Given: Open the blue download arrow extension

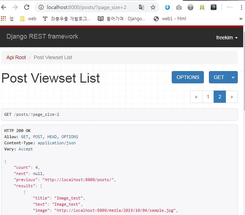Looking at the screenshot, I should coord(167,7).
